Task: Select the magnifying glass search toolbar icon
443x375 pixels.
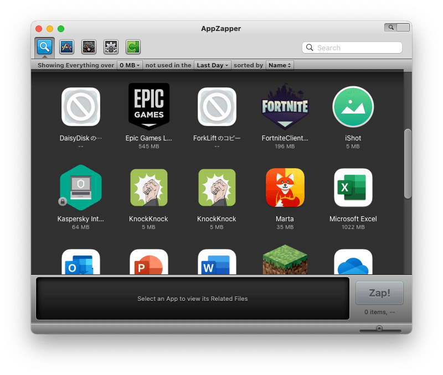Action: click(x=44, y=46)
